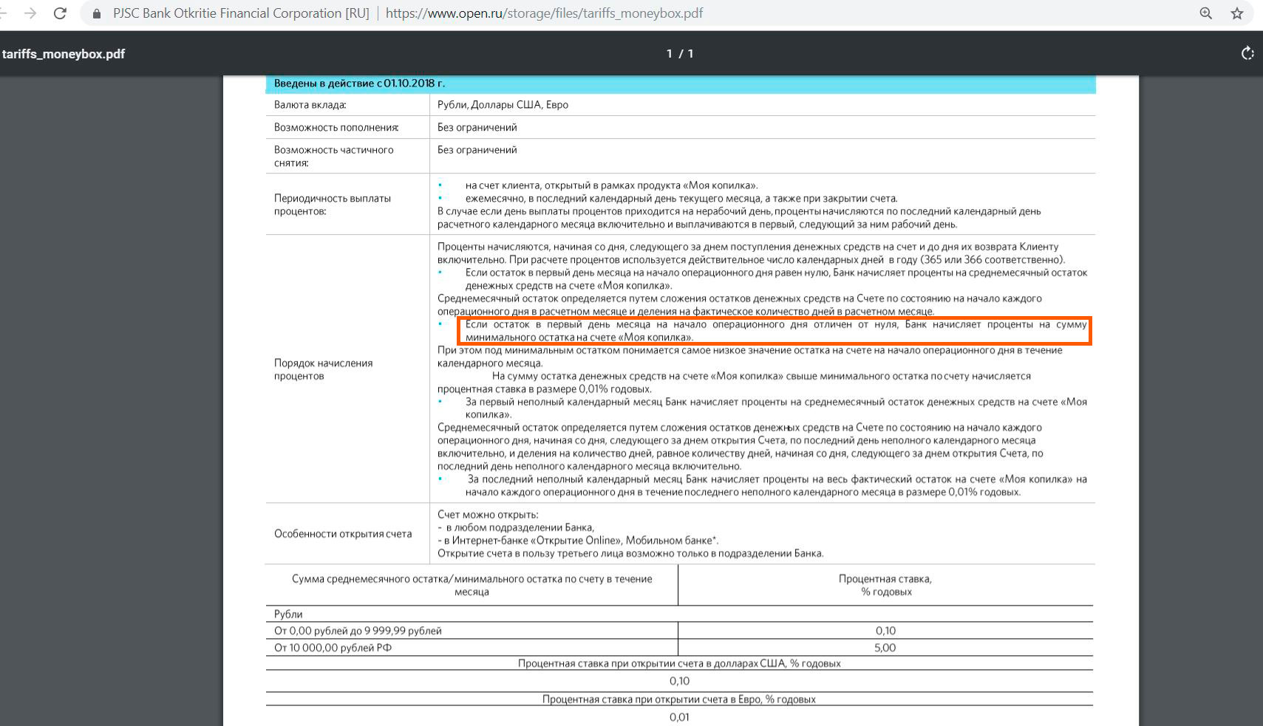The height and width of the screenshot is (726, 1263).
Task: Click the page number indicator 1 / 1
Action: (x=680, y=53)
